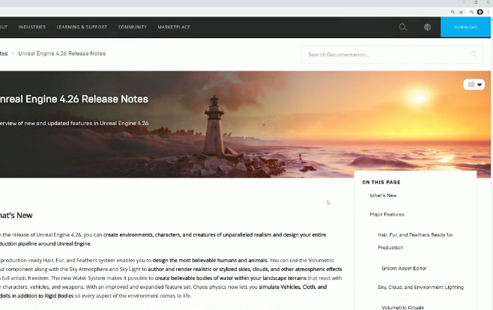Viewport: 493px width, 310px height.
Task: Open the browser media control playlist icon
Action: [471, 12]
